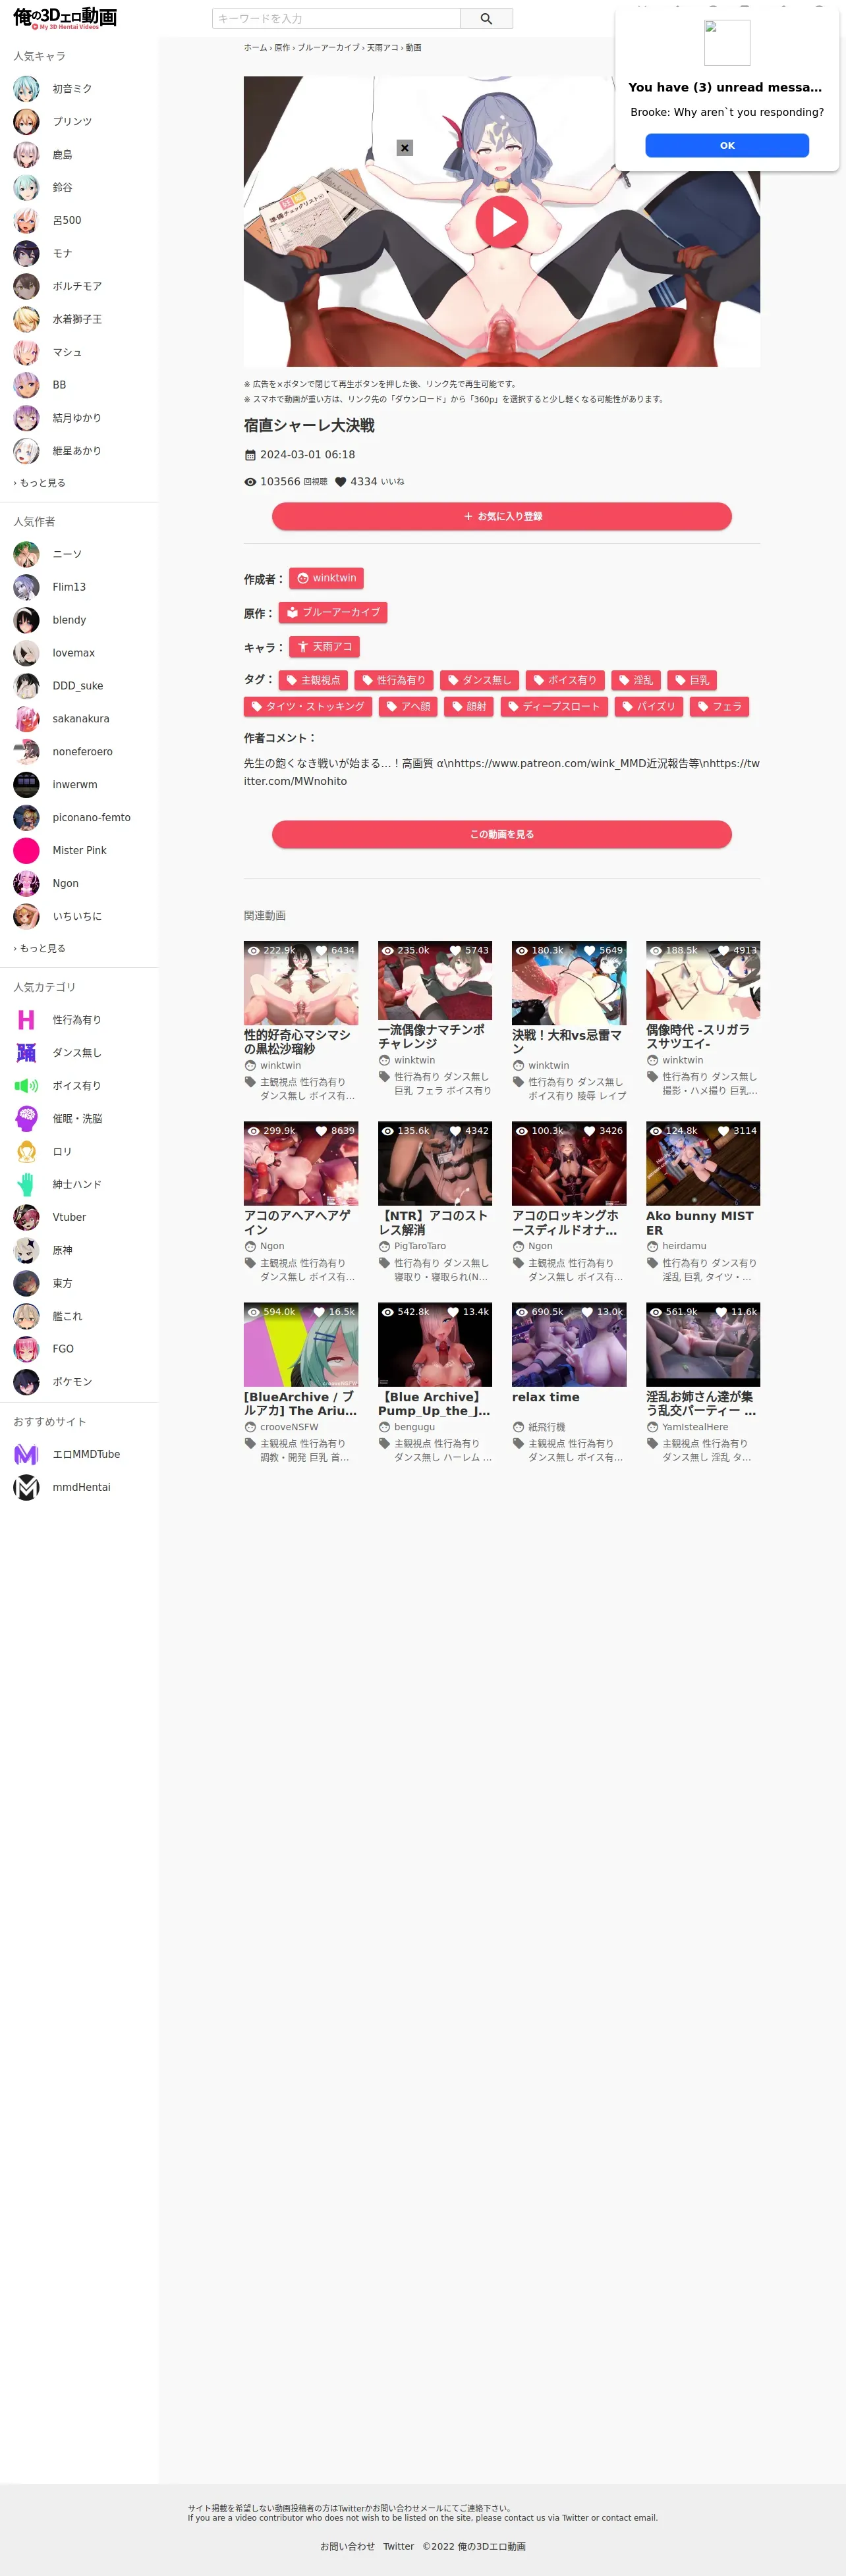Select the green hand 紳士ハンド icon
Image resolution: width=846 pixels, height=2576 pixels.
point(26,1185)
